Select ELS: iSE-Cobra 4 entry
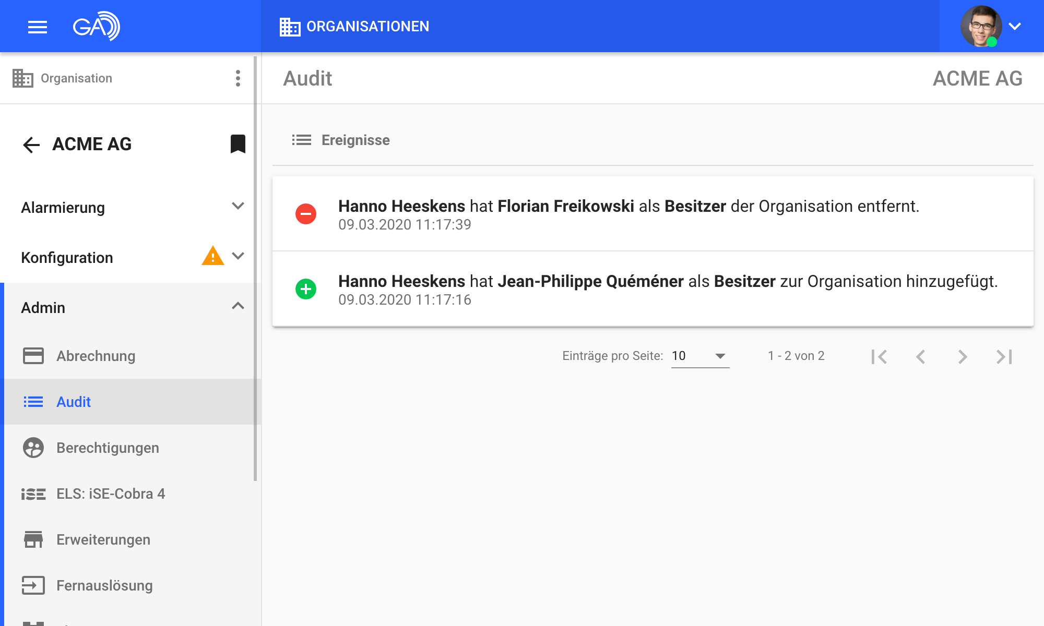The height and width of the screenshot is (626, 1044). coord(111,493)
